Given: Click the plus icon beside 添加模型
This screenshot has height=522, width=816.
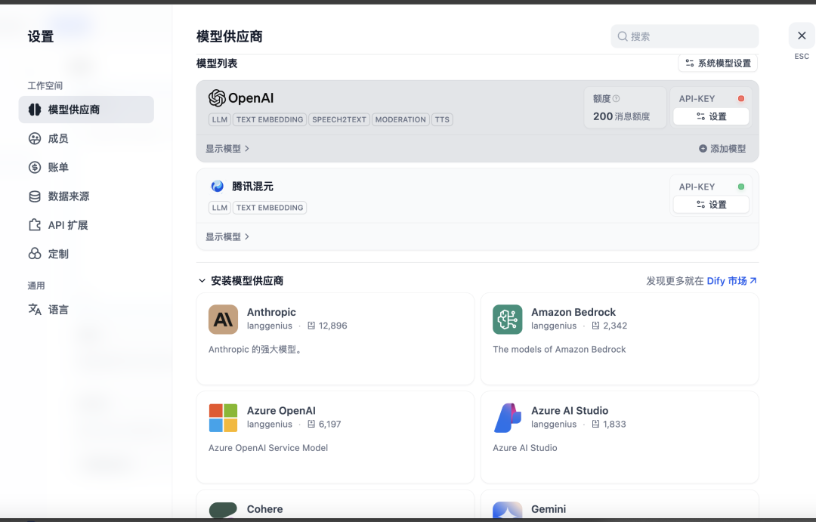Looking at the screenshot, I should click(x=703, y=149).
